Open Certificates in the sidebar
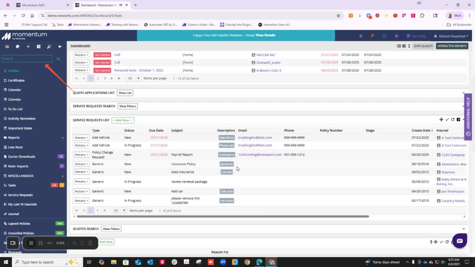 point(16,80)
